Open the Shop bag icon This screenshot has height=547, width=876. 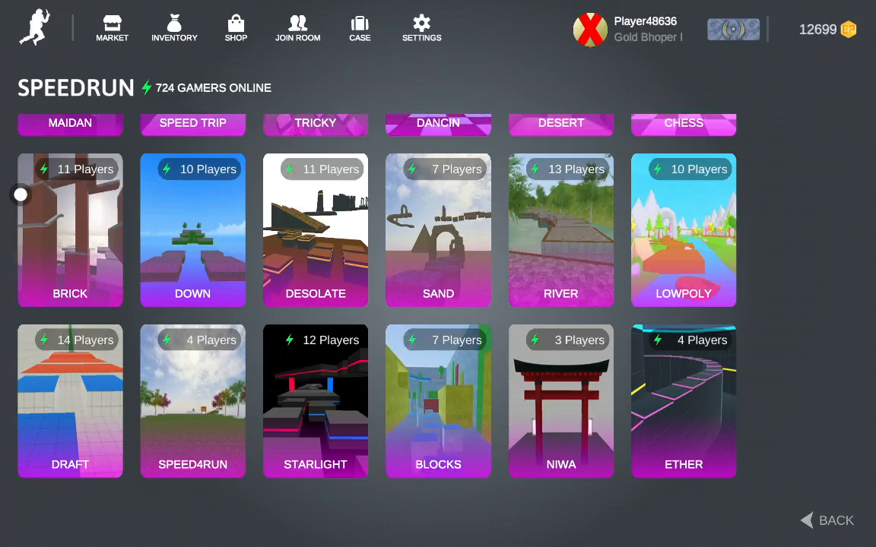pyautogui.click(x=236, y=24)
